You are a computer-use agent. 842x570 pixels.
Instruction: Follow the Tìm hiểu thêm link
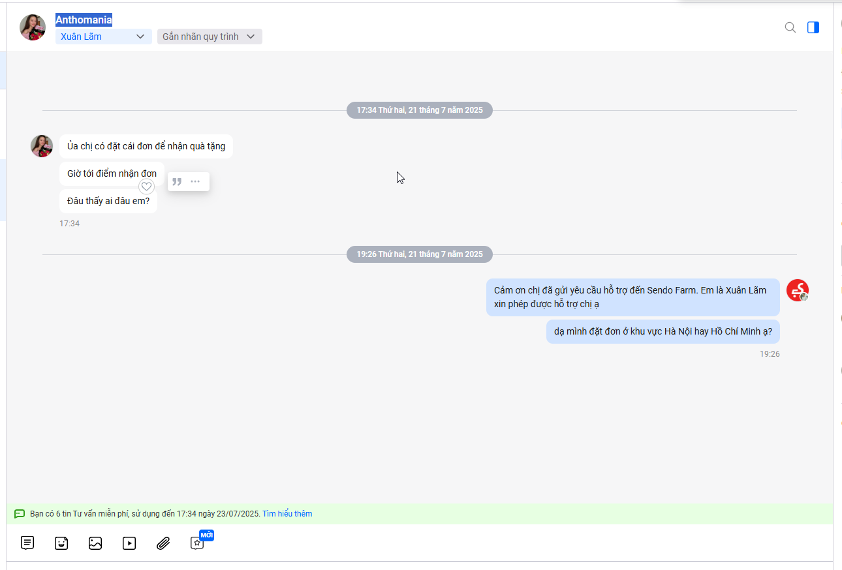tap(287, 514)
